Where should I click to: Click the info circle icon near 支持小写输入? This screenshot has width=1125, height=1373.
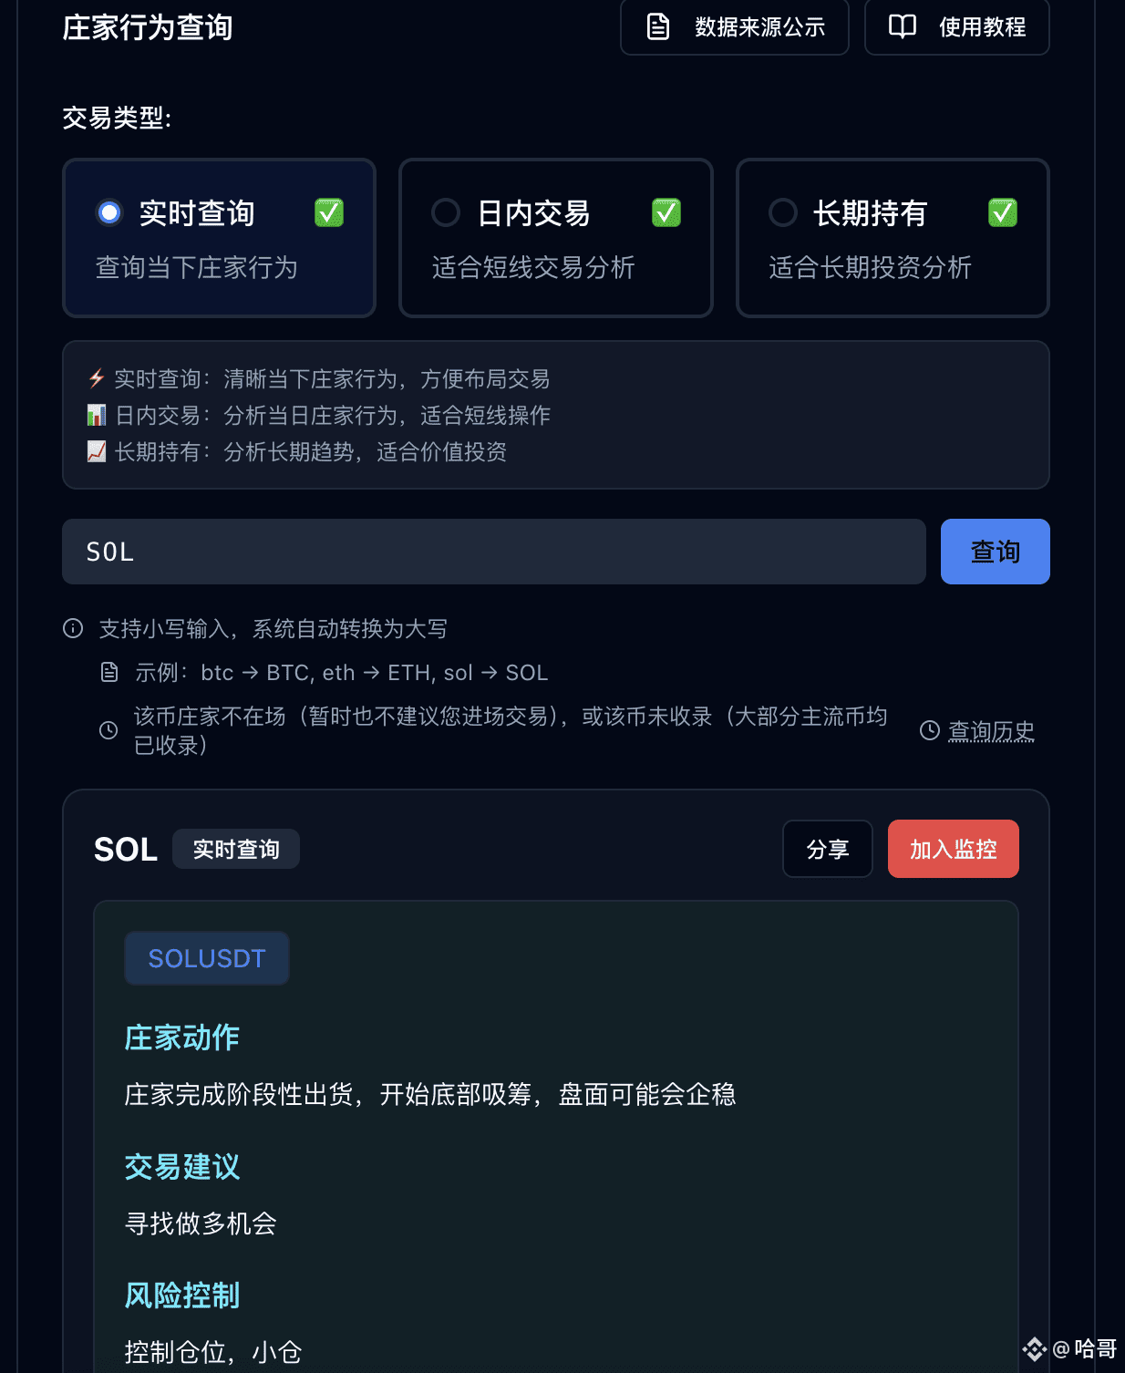(73, 628)
